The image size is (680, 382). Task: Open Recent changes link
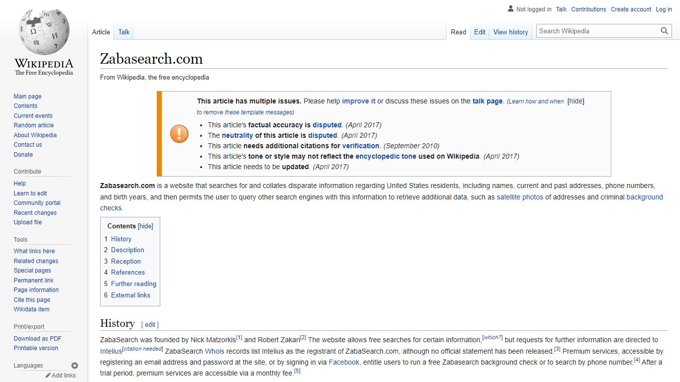coord(35,213)
